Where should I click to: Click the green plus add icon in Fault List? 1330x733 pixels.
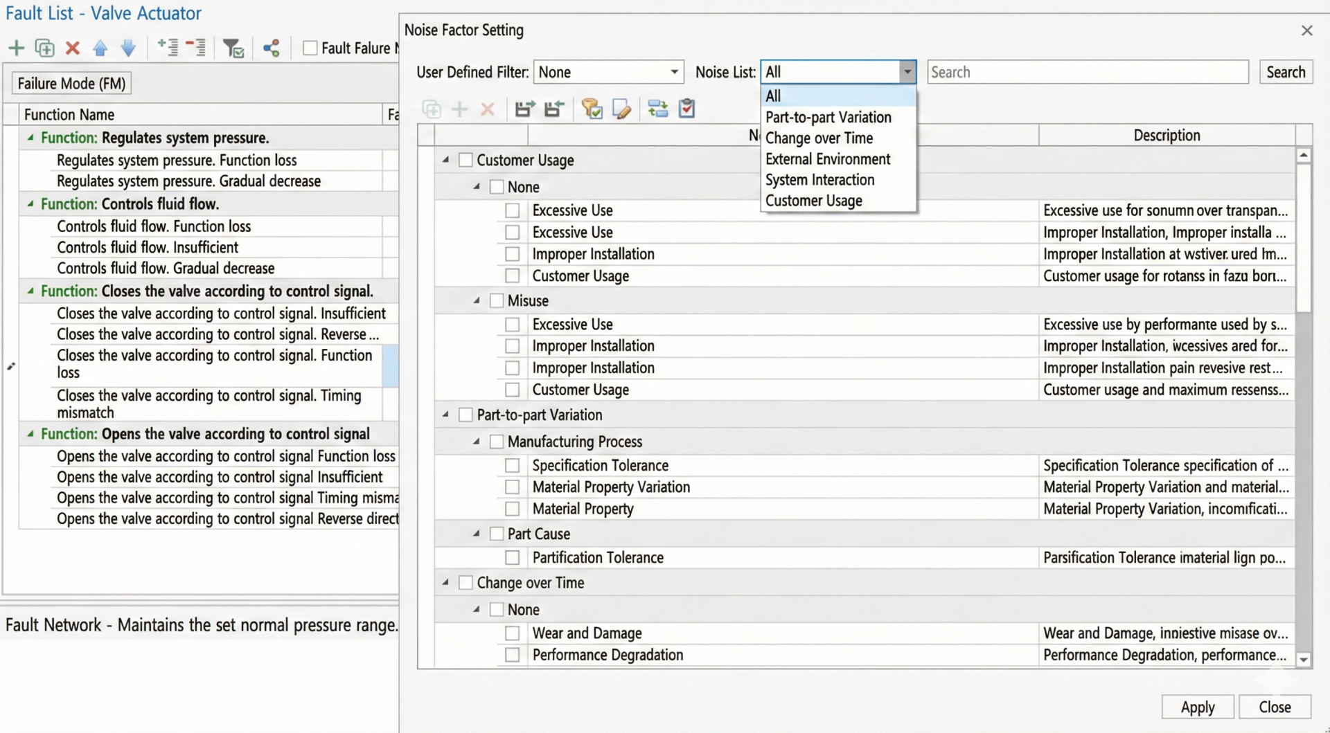[16, 48]
